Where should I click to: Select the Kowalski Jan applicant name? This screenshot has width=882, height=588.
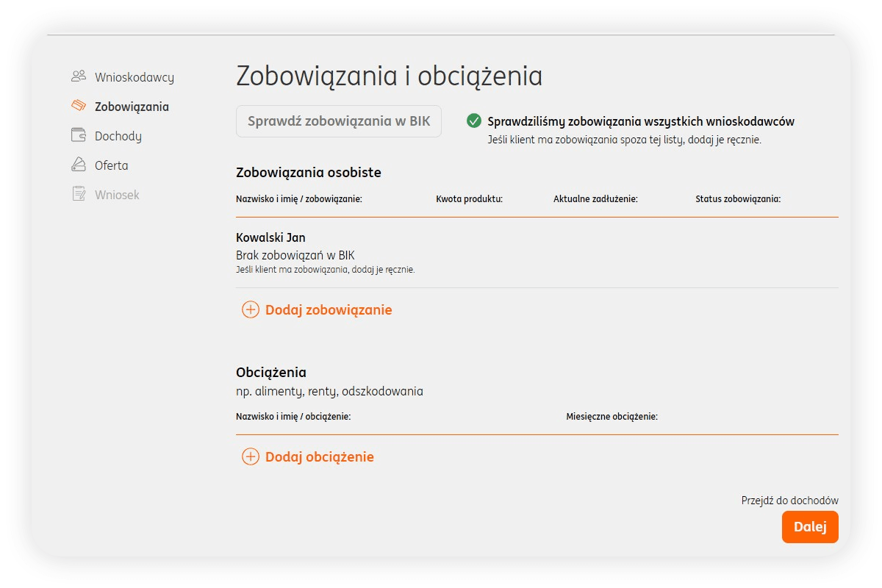(270, 237)
